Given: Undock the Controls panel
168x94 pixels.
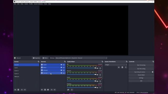Looking at the screenshot, I should tap(153, 62).
